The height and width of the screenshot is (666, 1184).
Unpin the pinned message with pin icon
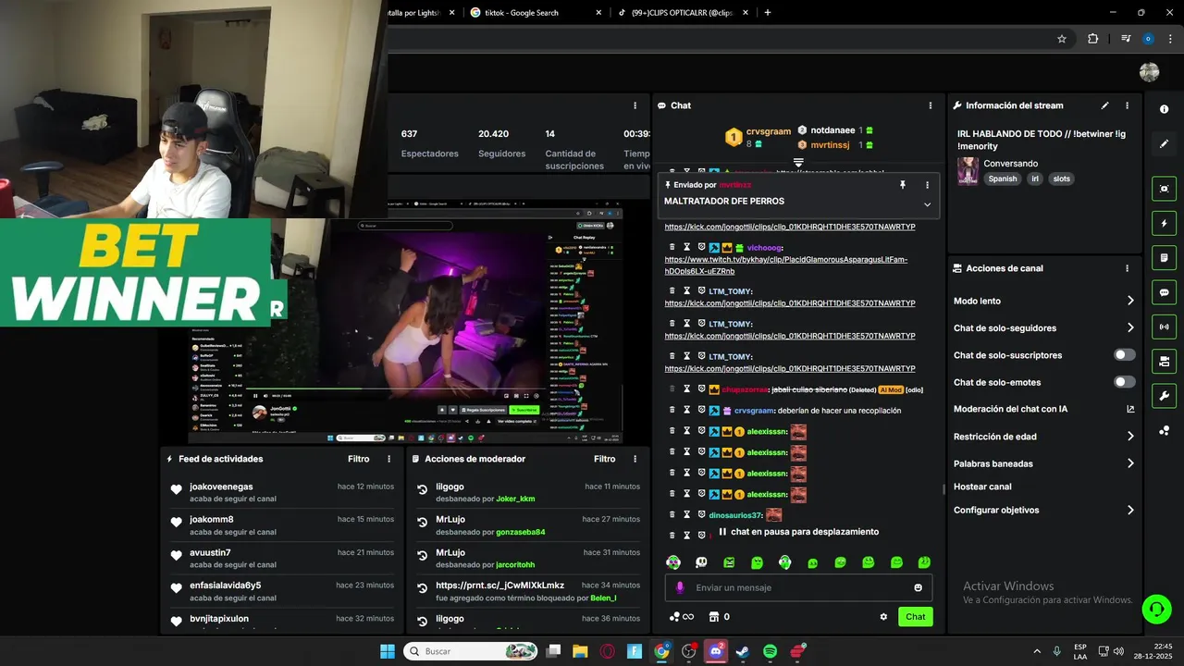point(903,185)
